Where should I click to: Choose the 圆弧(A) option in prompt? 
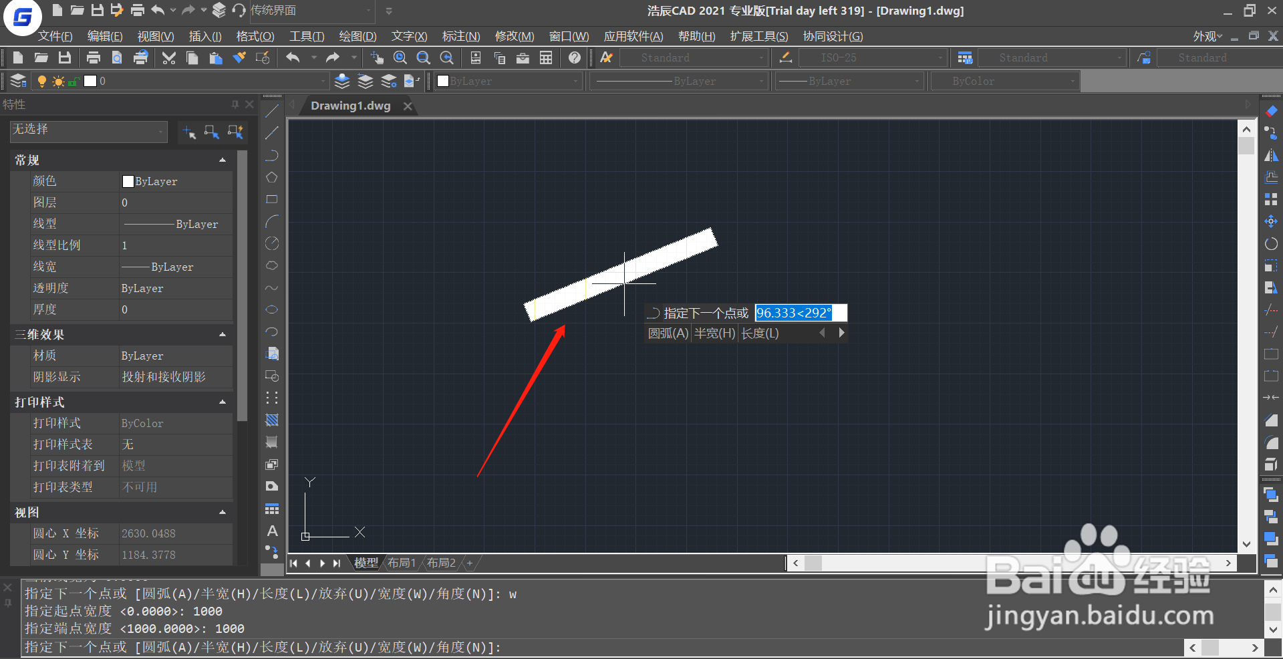point(668,333)
